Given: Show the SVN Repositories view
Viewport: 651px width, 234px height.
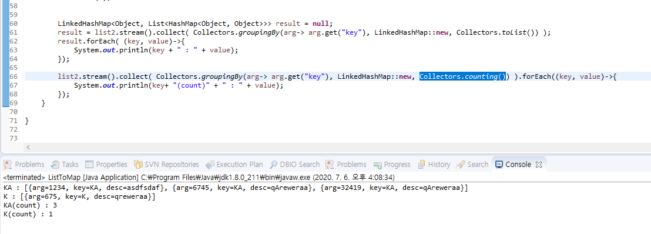Looking at the screenshot, I should [x=166, y=164].
